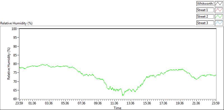The width and height of the screenshot is (224, 110).
Task: Click the vertical Relative Humidity axis title
Action: (x=9, y=64)
